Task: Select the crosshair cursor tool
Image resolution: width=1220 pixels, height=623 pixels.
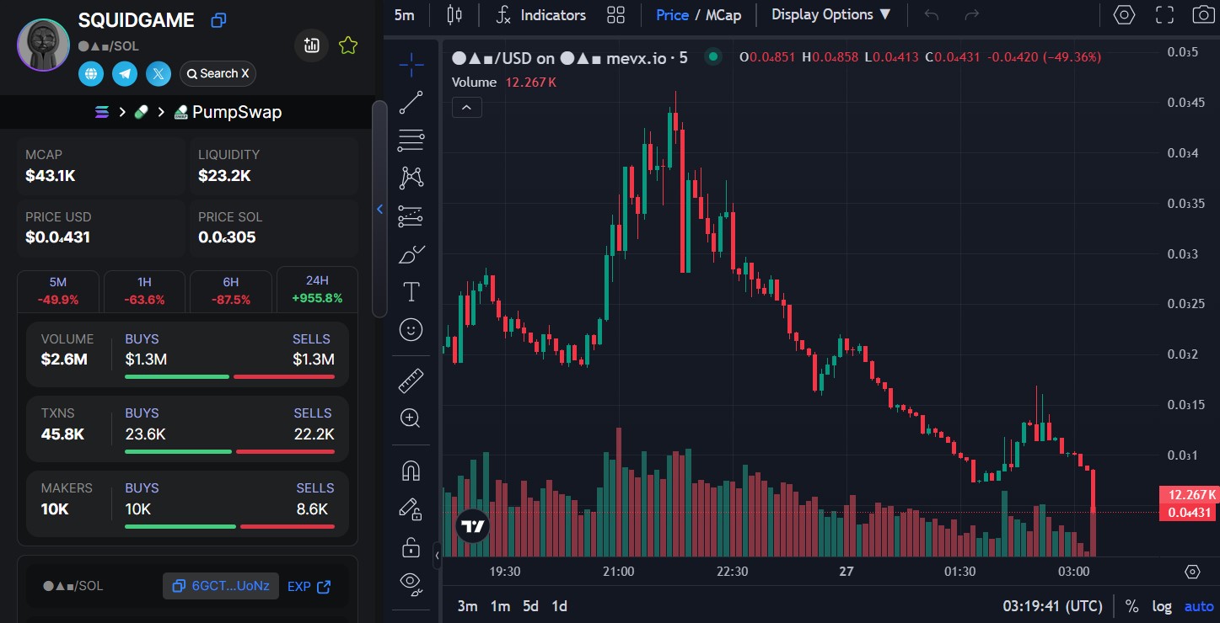Action: (411, 64)
